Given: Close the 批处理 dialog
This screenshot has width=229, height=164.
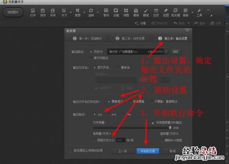Looking at the screenshot, I should coord(187,30).
